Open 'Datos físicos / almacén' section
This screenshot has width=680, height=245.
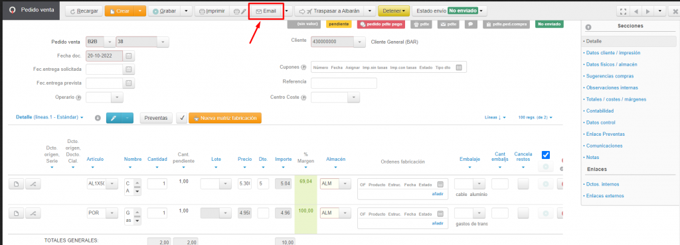[x=612, y=64]
